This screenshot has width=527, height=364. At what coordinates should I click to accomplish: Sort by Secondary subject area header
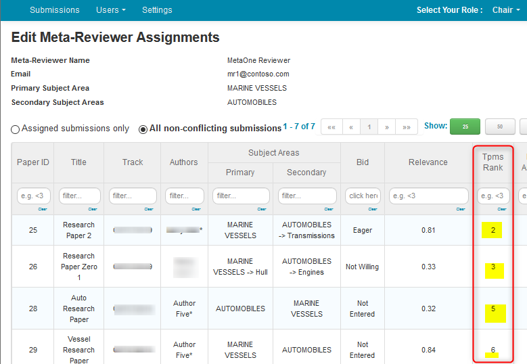click(306, 173)
